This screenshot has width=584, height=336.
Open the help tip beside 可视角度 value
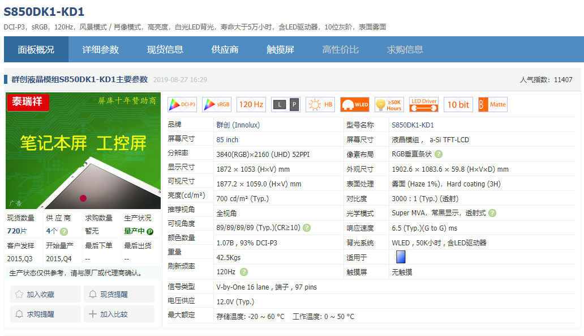coord(306,228)
